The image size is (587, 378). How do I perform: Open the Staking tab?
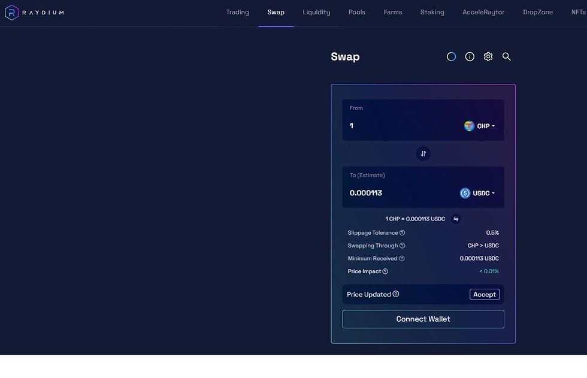click(432, 13)
